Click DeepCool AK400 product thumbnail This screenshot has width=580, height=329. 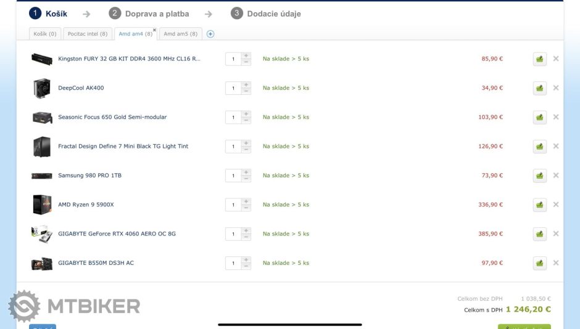click(x=41, y=88)
